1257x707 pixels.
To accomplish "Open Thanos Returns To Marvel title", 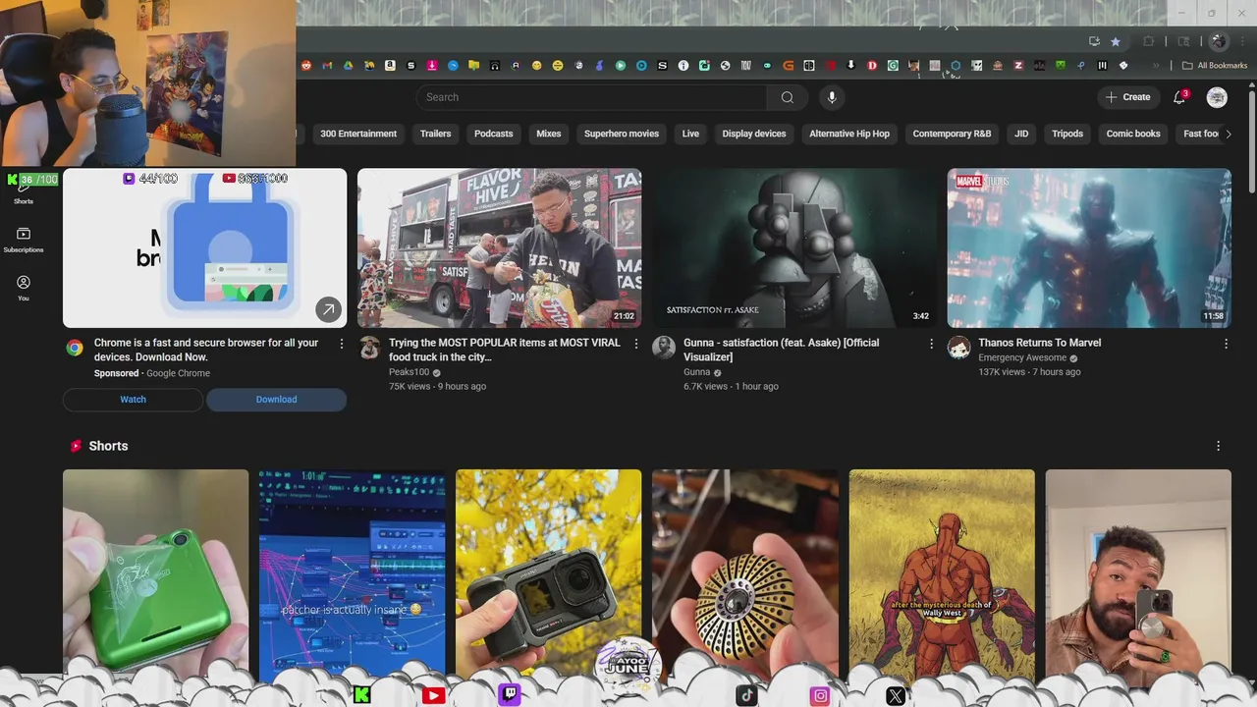I will coord(1039,343).
